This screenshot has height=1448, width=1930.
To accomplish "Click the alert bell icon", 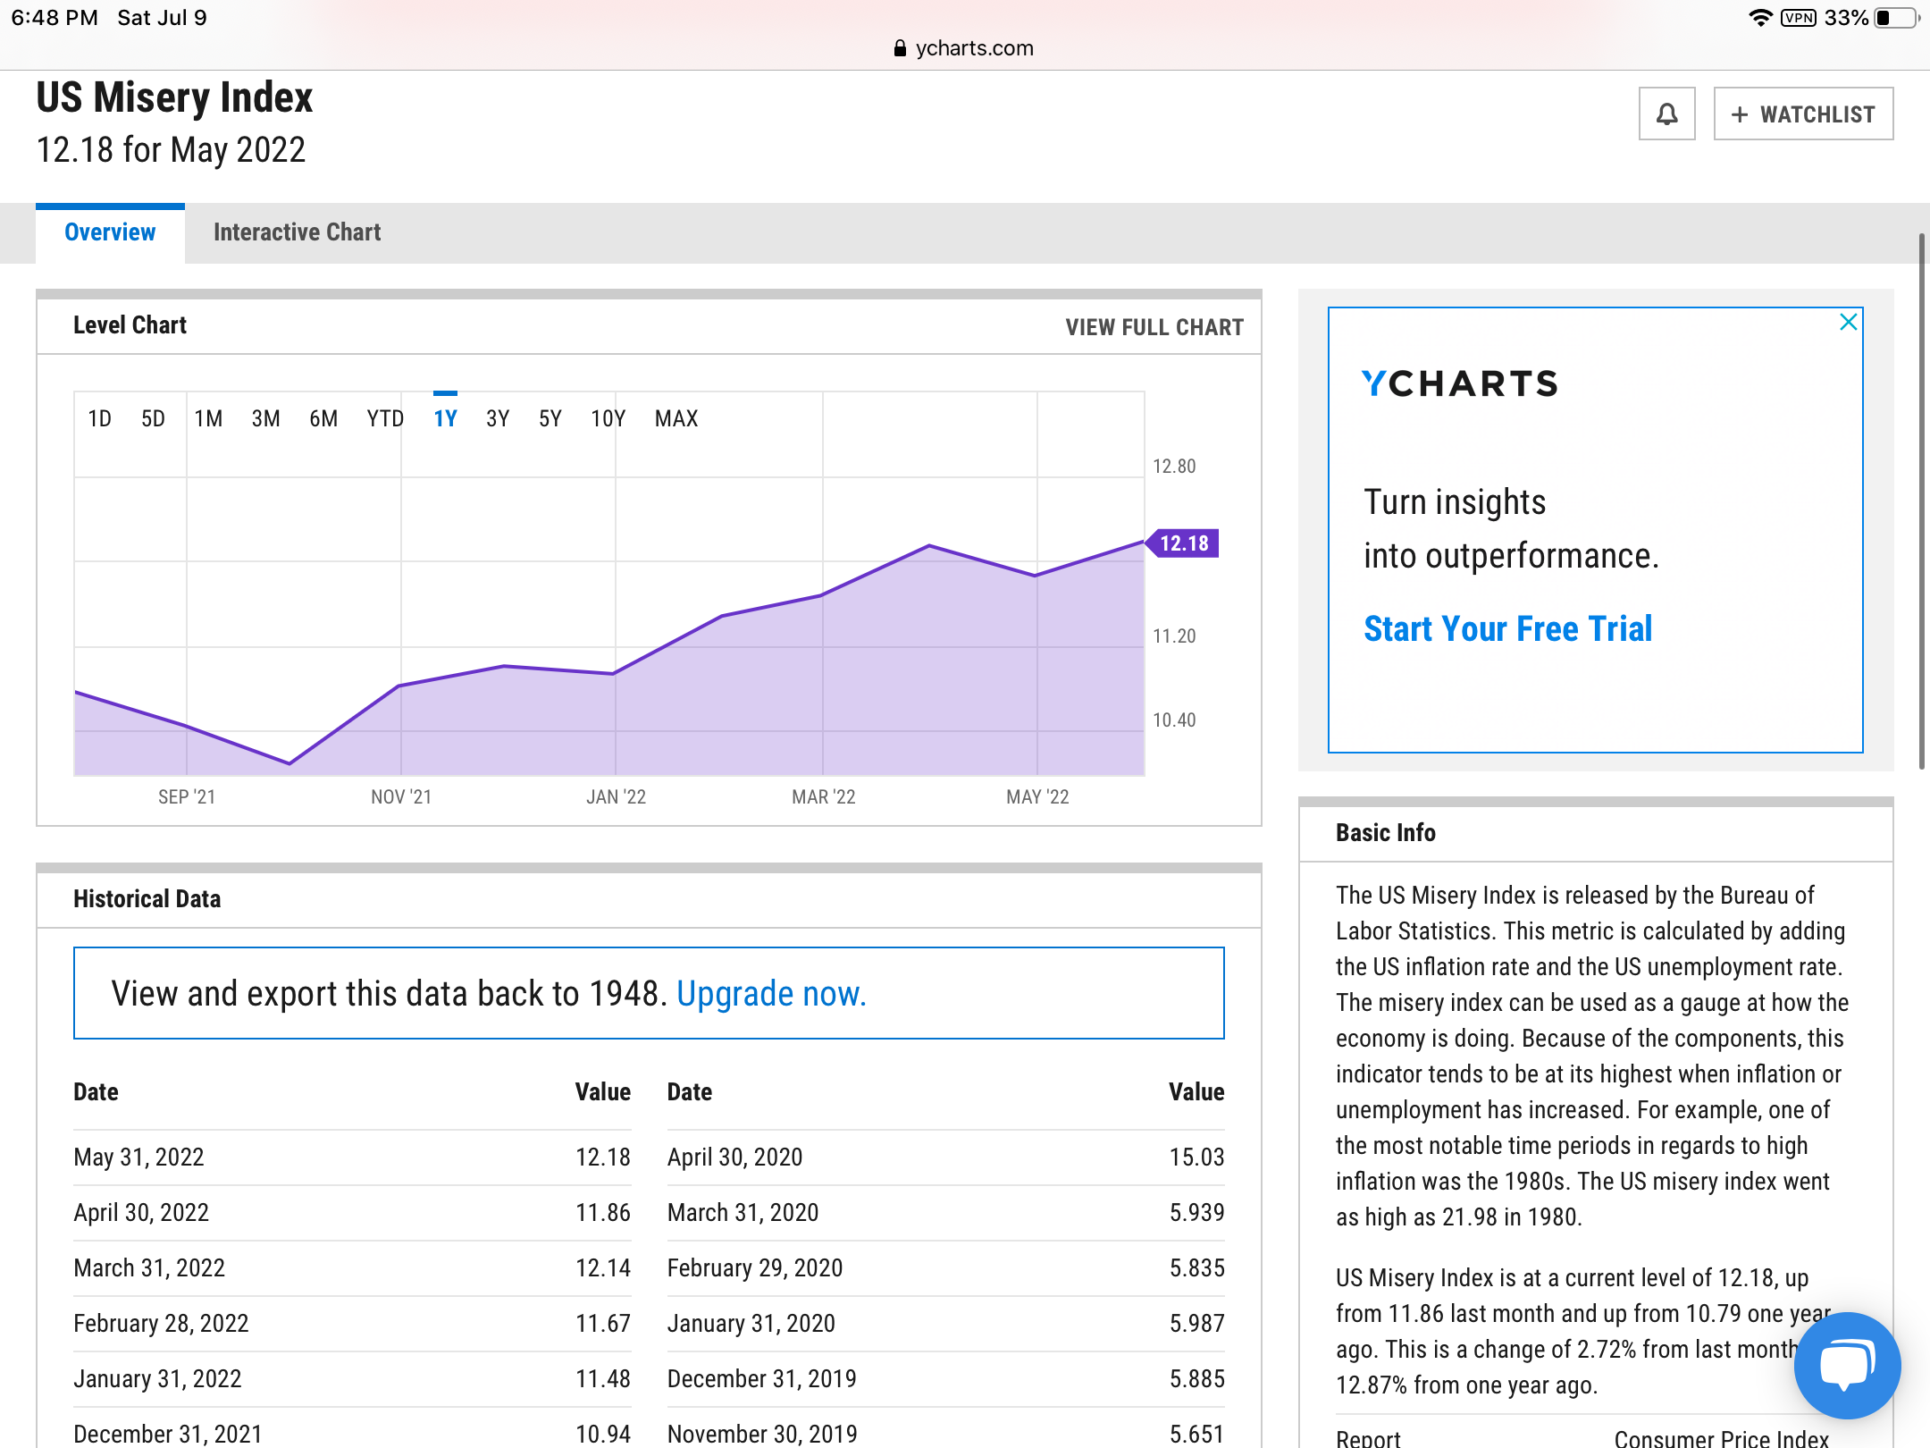I will (1666, 114).
